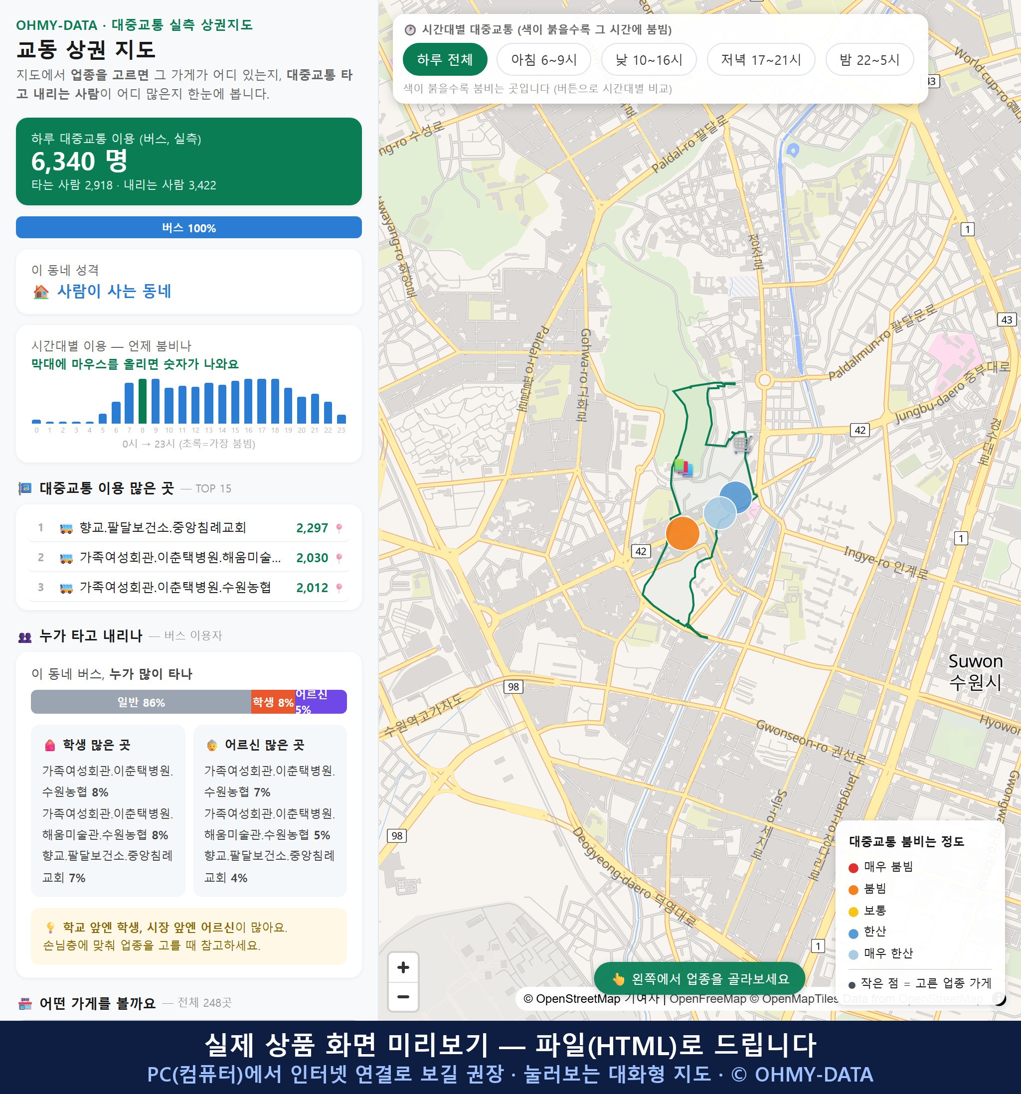Click 향교.팔달보건소.중앙침례교회 4% in elderly card
This screenshot has height=1094, width=1021.
(270, 867)
